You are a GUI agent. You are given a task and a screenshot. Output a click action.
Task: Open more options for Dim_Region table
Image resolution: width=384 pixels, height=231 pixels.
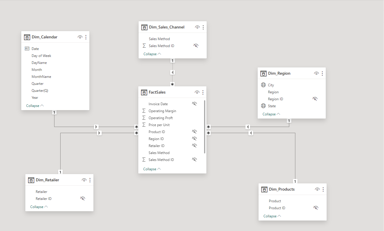pyautogui.click(x=322, y=74)
